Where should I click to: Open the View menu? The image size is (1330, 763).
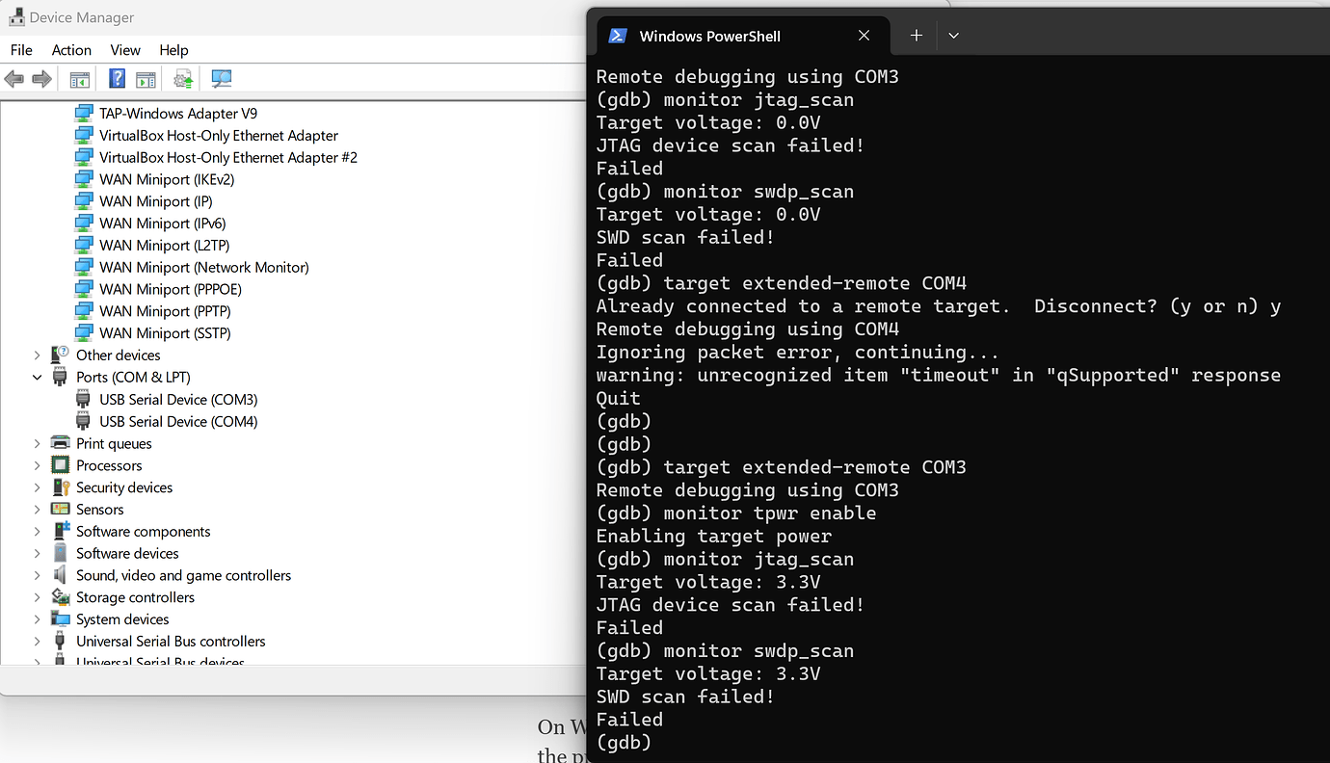point(125,50)
